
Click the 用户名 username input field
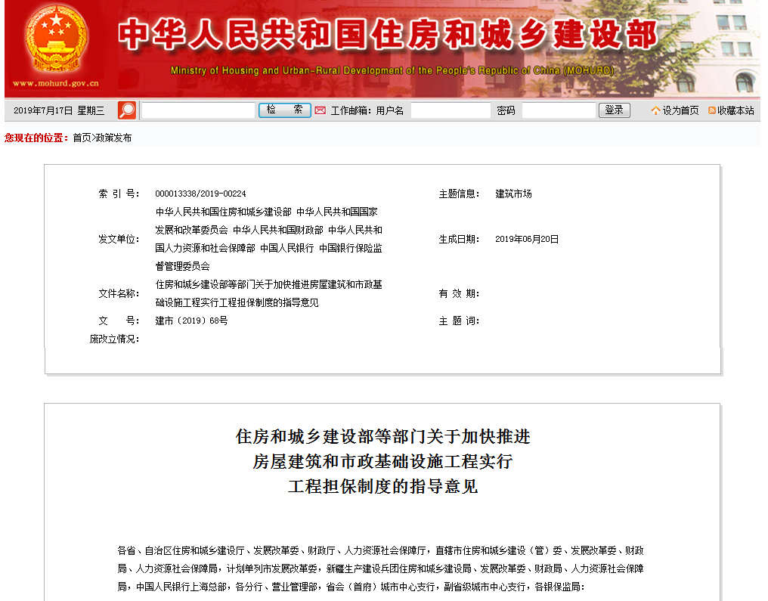[451, 110]
